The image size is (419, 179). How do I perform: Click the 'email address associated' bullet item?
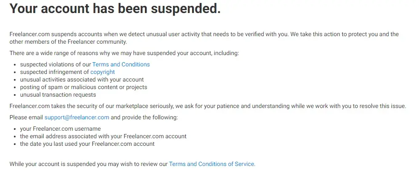pos(103,136)
